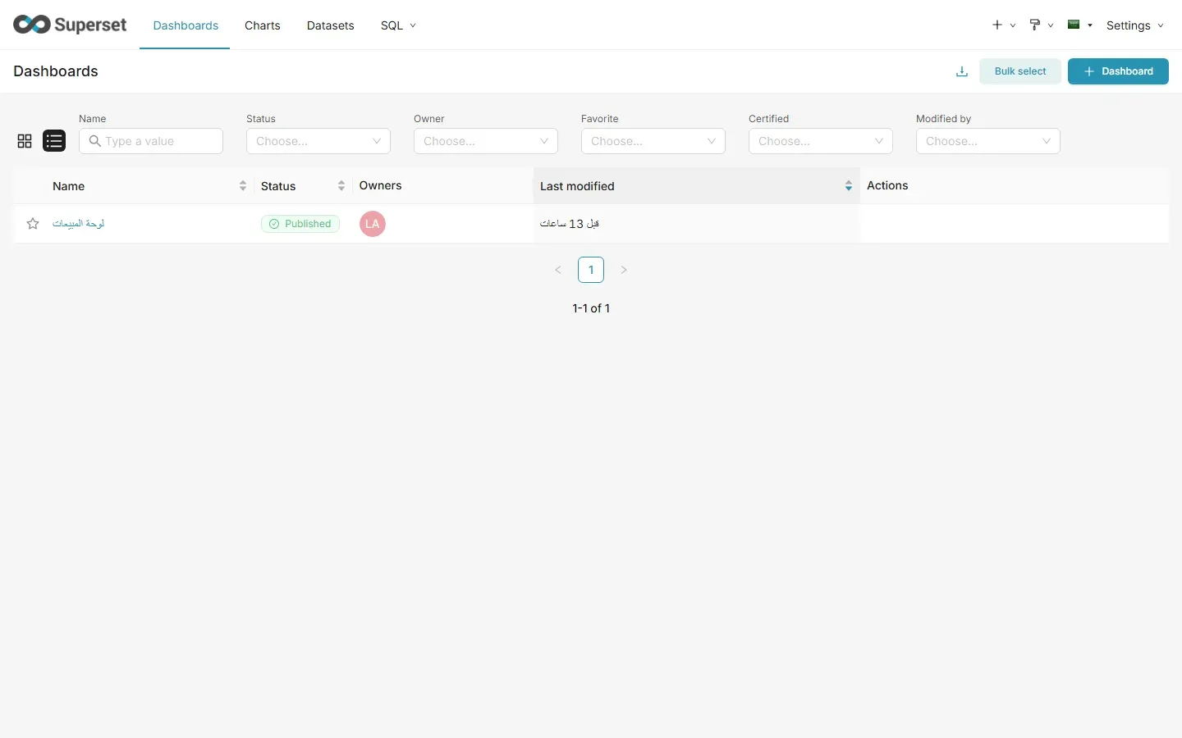Open the Certified filter dropdown

821,141
